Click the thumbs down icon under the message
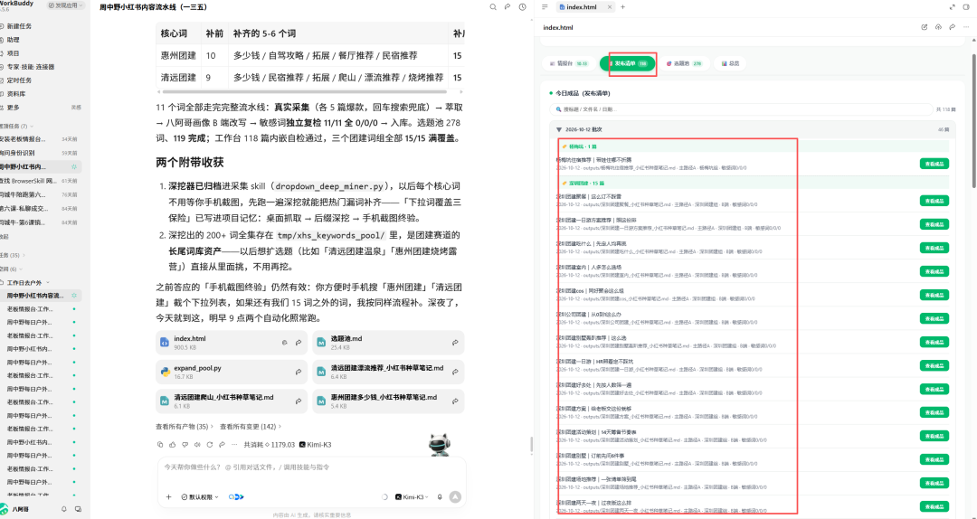Image resolution: width=977 pixels, height=519 pixels. tap(185, 445)
